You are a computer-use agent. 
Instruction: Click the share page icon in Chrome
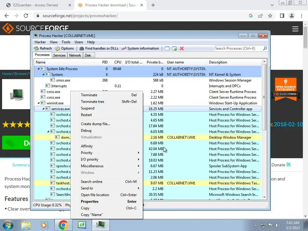(x=260, y=16)
